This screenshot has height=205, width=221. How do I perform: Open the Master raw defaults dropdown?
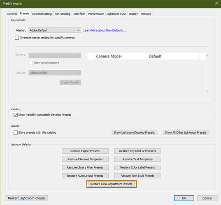(x=55, y=30)
